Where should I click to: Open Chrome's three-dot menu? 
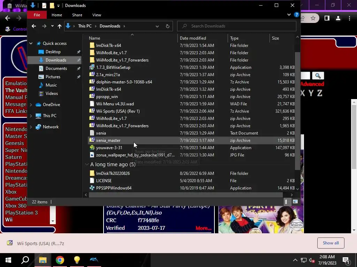pyautogui.click(x=349, y=18)
